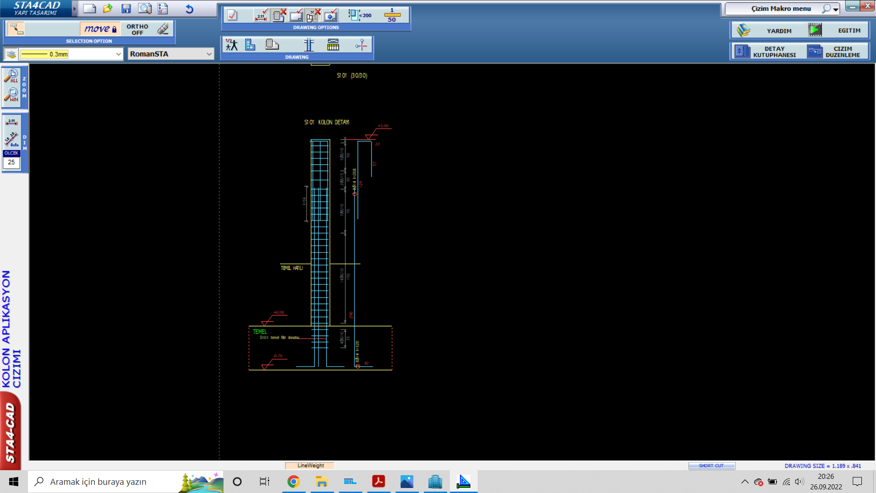Viewport: 876px width, 493px height.
Task: Click the column elevation drawing icon
Action: 309,45
